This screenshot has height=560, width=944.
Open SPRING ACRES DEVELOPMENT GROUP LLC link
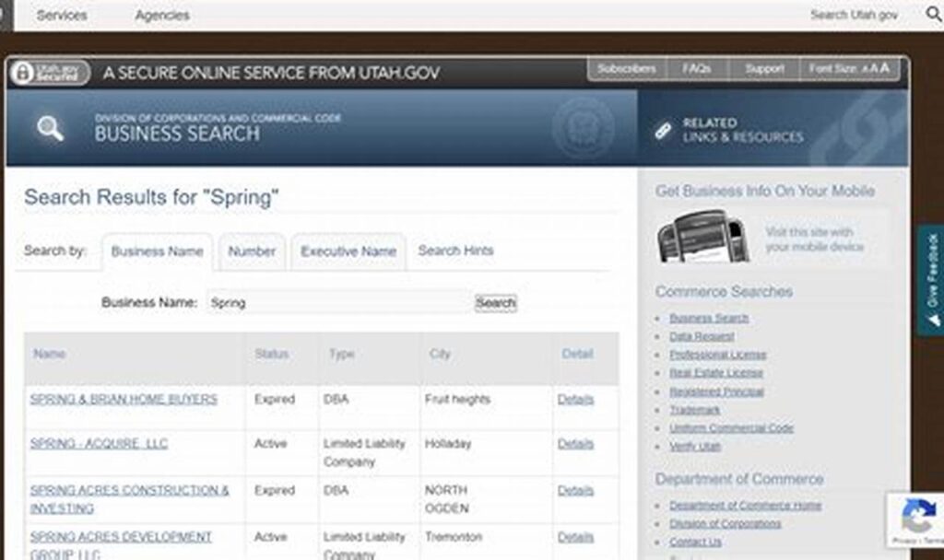click(x=121, y=544)
